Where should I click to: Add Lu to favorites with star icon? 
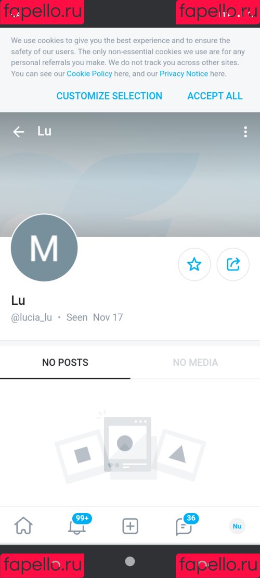pyautogui.click(x=194, y=264)
